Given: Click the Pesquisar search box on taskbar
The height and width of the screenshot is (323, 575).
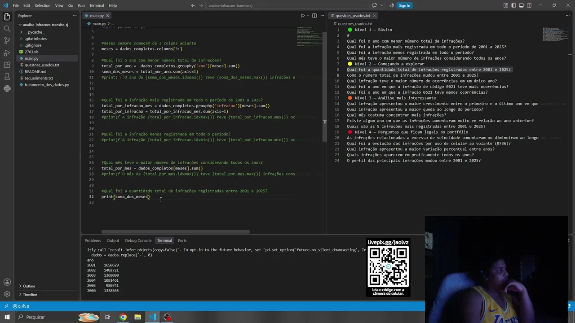Looking at the screenshot, I should coord(45,317).
